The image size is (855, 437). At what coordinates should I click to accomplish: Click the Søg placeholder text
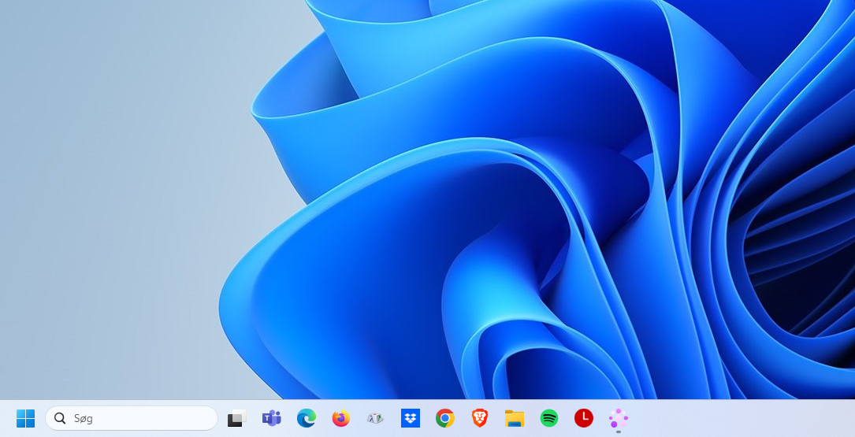[84, 419]
